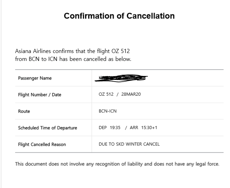Screen dimensions: 230x188
Task: Click the ARR 15:30+1 arrival time
Action: point(144,128)
